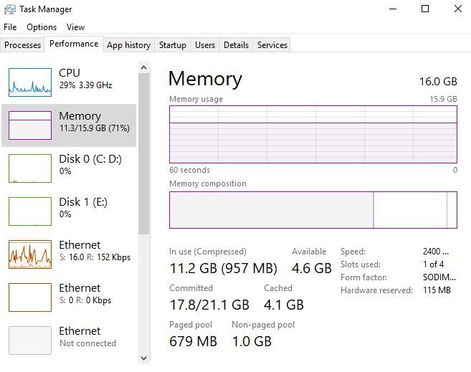Switch to the Details tab
This screenshot has height=372, width=471.
(236, 45)
